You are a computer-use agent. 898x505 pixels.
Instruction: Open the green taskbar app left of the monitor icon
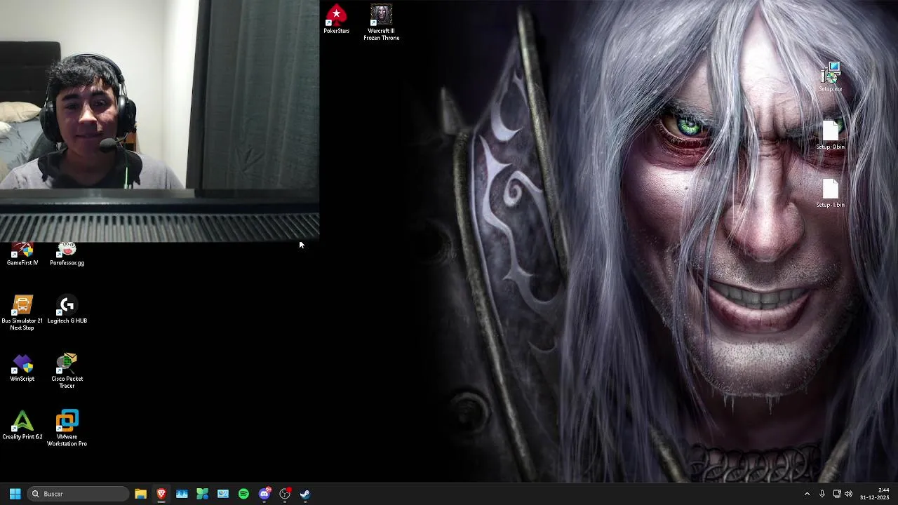(x=202, y=494)
